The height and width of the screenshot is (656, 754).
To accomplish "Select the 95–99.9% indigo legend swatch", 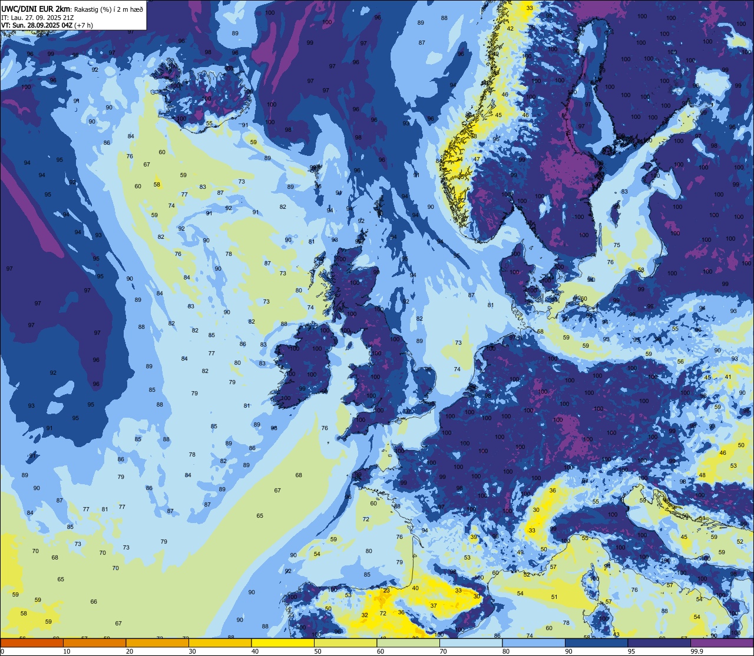I will click(659, 642).
